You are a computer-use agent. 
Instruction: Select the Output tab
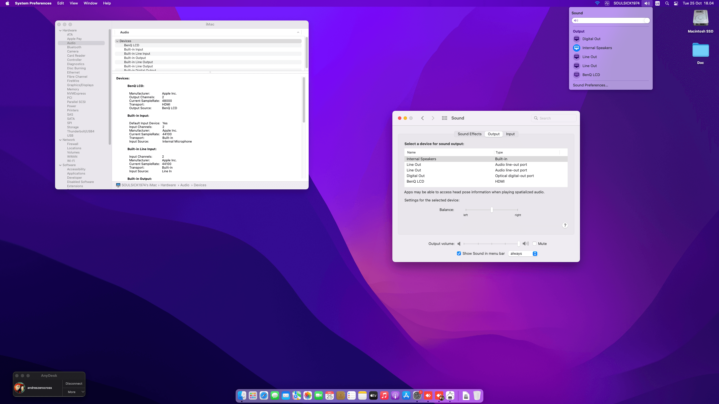point(493,134)
